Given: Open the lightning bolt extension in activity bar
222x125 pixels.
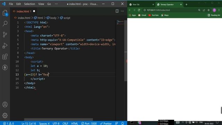Looking at the screenshot, I should 5,67.
